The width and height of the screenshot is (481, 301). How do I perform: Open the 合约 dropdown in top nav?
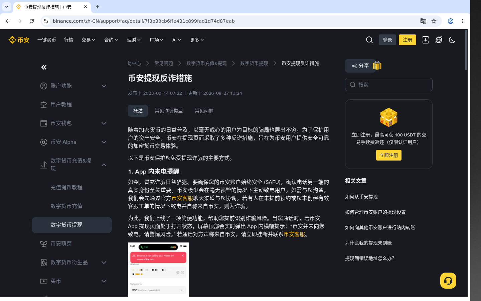111,40
